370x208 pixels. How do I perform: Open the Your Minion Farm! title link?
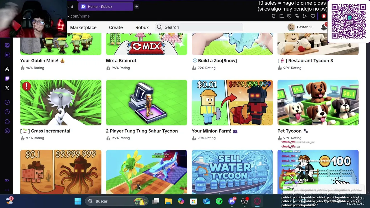tap(214, 131)
